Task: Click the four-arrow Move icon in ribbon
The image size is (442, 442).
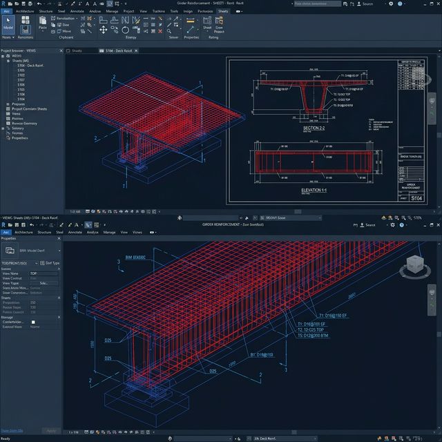Action: coord(103,30)
